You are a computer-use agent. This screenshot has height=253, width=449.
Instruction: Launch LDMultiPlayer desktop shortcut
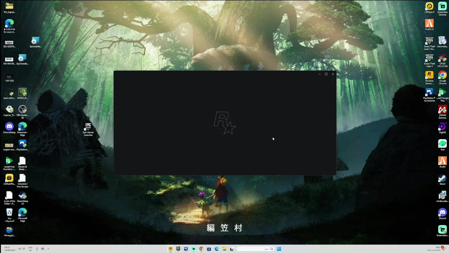pos(9,180)
